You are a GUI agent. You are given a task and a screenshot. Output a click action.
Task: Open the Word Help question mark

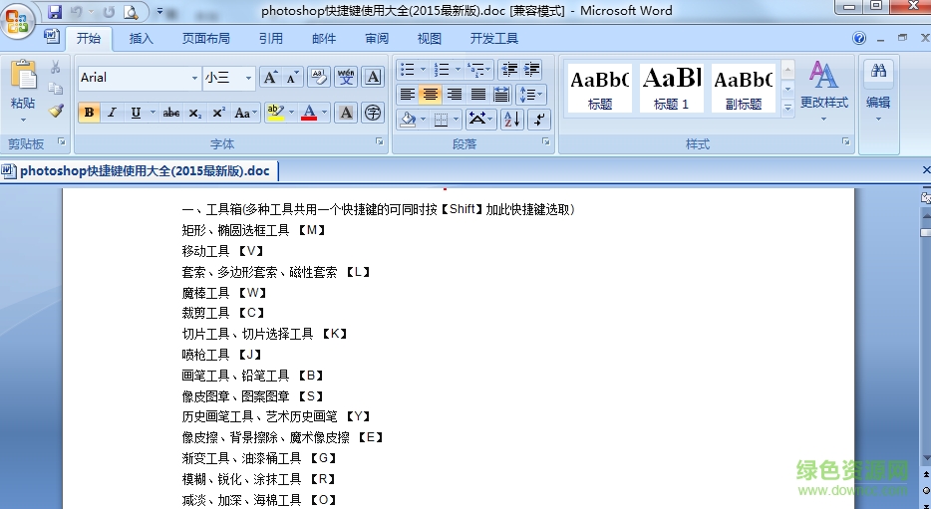(859, 38)
